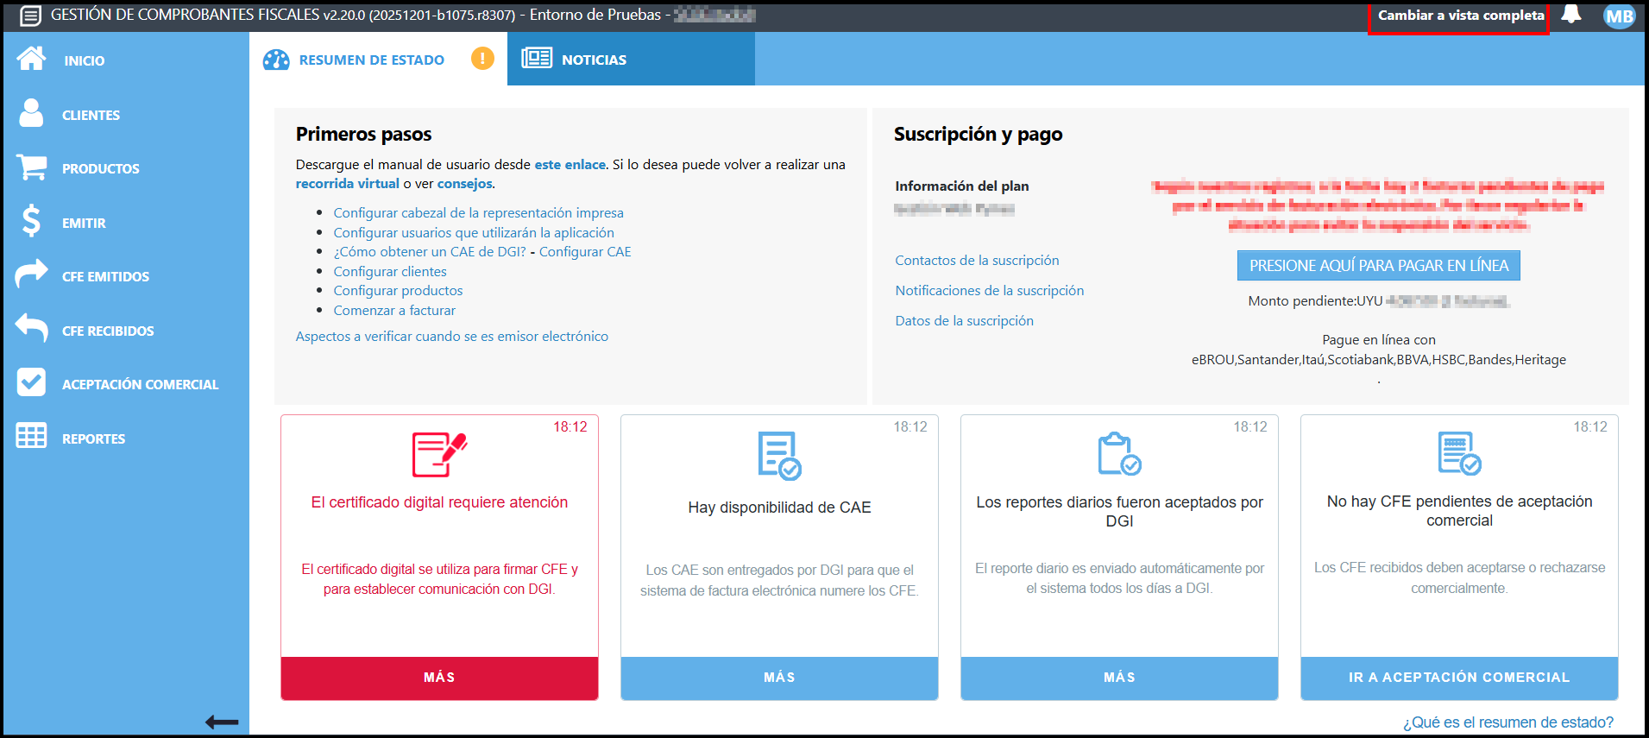Click red MÁS button for digital certificate
Viewport: 1649px width, 738px height.
pyautogui.click(x=439, y=678)
